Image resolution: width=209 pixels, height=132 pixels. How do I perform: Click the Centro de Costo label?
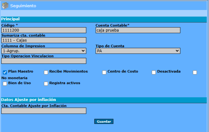pos(123,71)
